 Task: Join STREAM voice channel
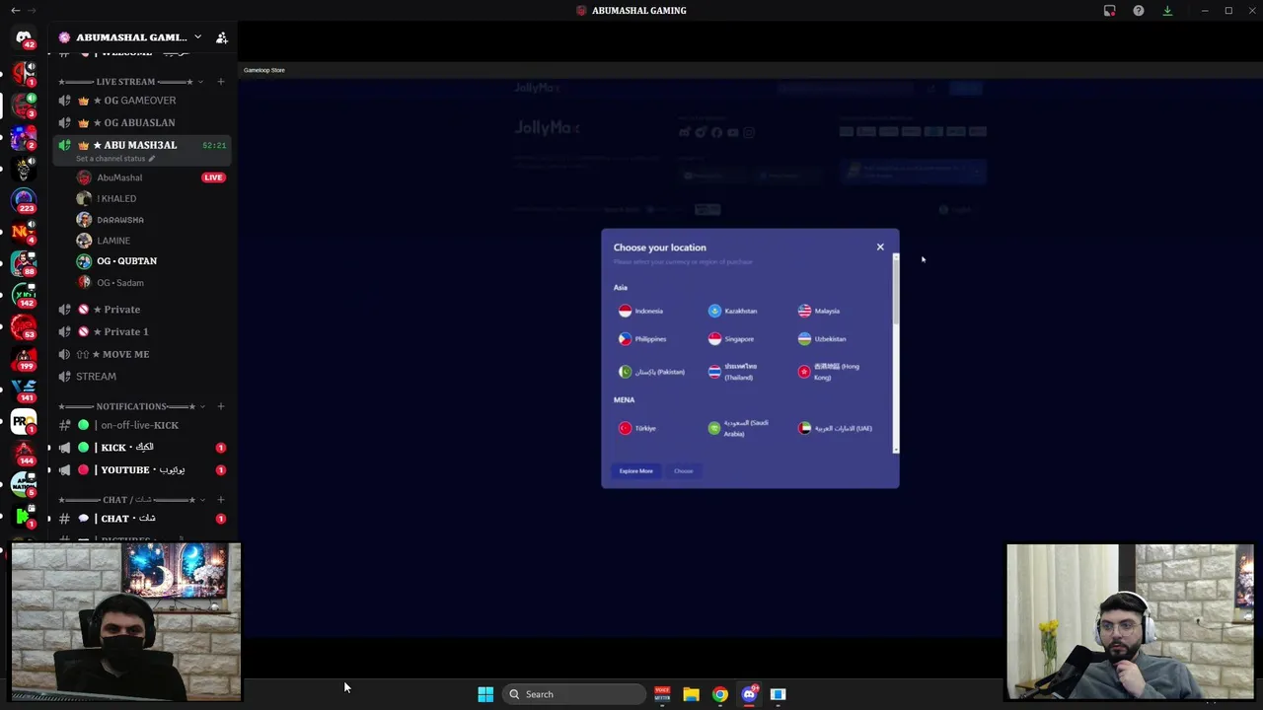[142, 377]
